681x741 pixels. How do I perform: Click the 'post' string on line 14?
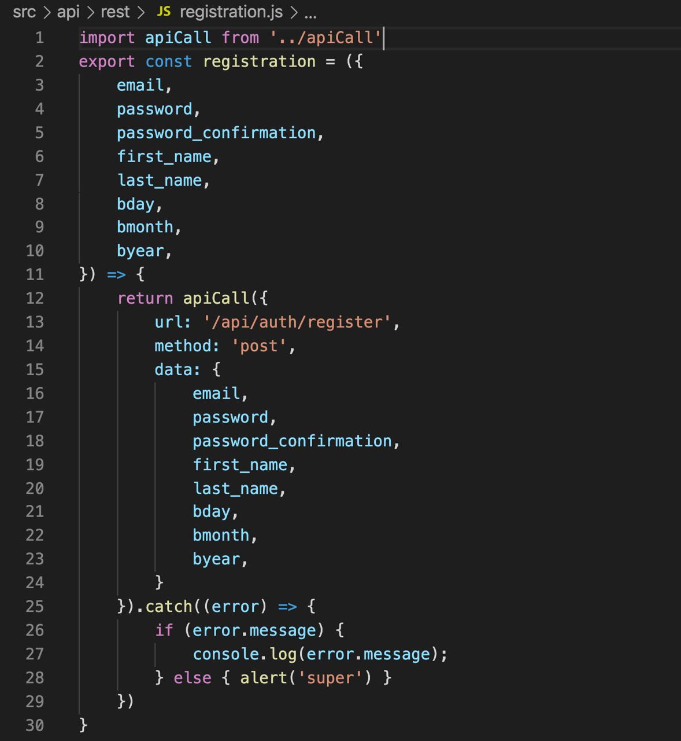[x=259, y=346]
